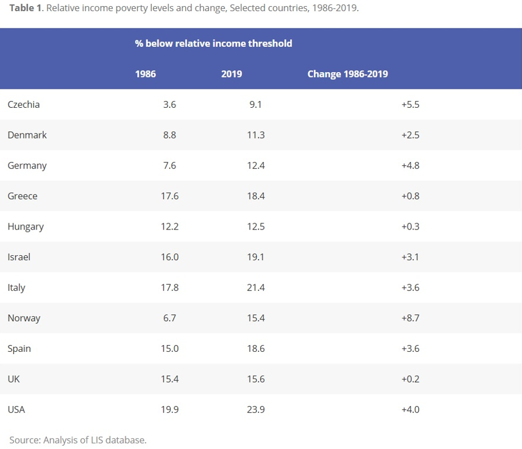Click the source note about LIS database

click(78, 440)
